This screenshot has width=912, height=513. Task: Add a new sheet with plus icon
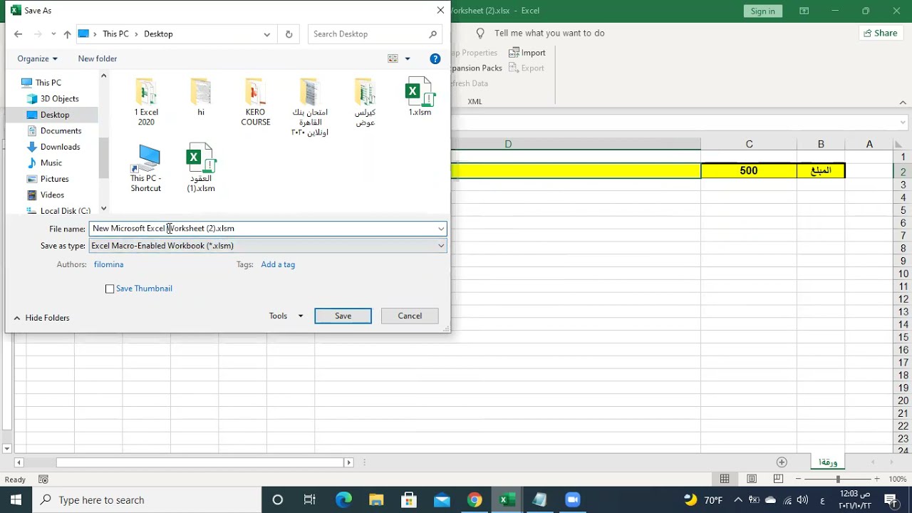click(x=782, y=462)
